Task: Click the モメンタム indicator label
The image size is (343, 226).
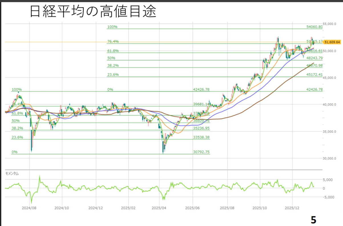Action: point(13,173)
